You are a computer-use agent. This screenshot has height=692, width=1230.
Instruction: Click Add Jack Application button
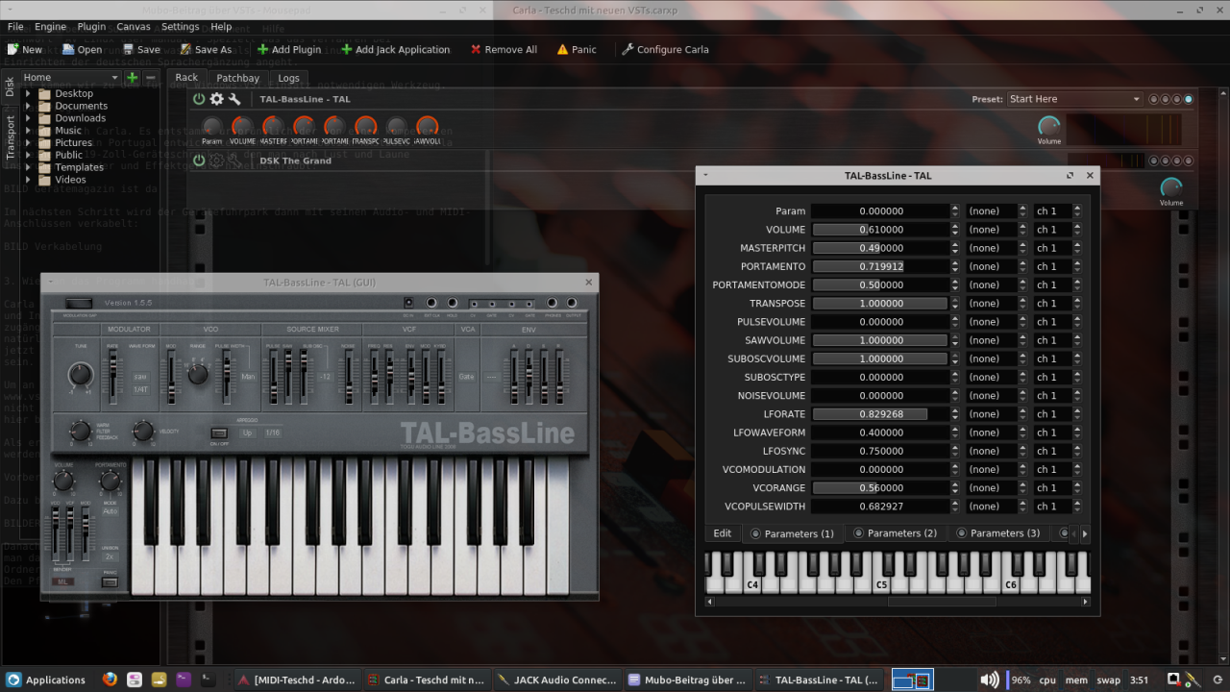coord(394,49)
